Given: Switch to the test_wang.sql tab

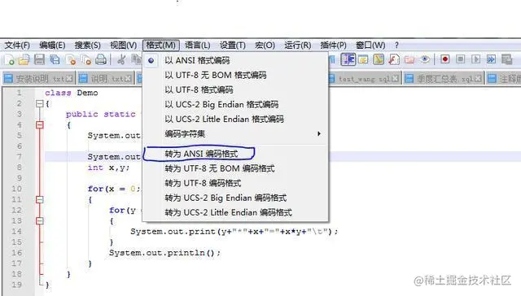Looking at the screenshot, I should [365, 79].
